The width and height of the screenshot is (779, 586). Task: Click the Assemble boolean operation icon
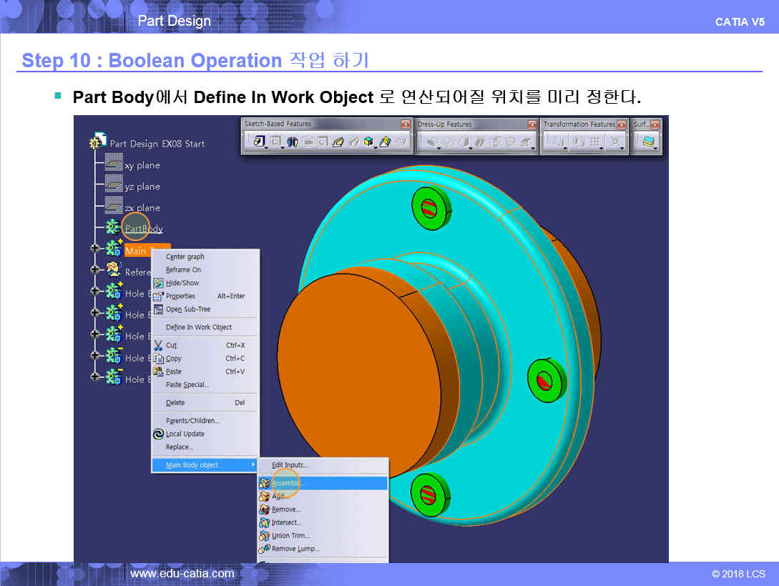(x=265, y=484)
